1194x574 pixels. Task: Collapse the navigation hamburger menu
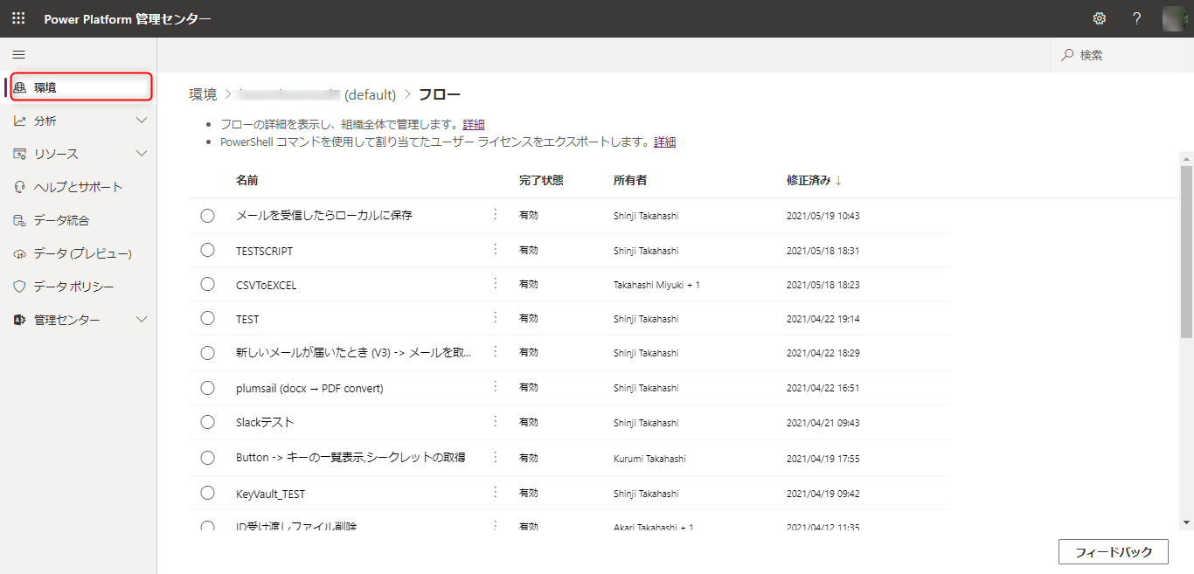coord(18,54)
